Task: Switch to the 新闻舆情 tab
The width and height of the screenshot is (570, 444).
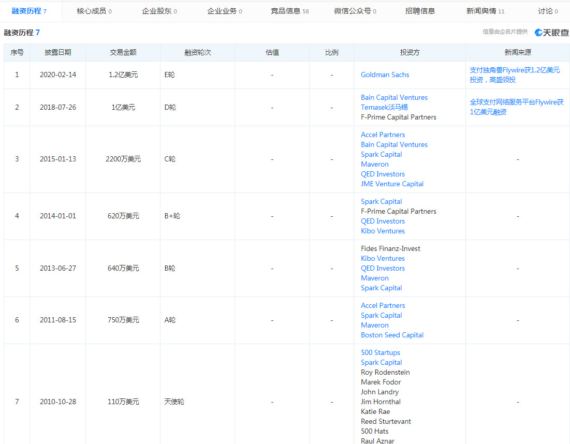Action: (x=485, y=11)
